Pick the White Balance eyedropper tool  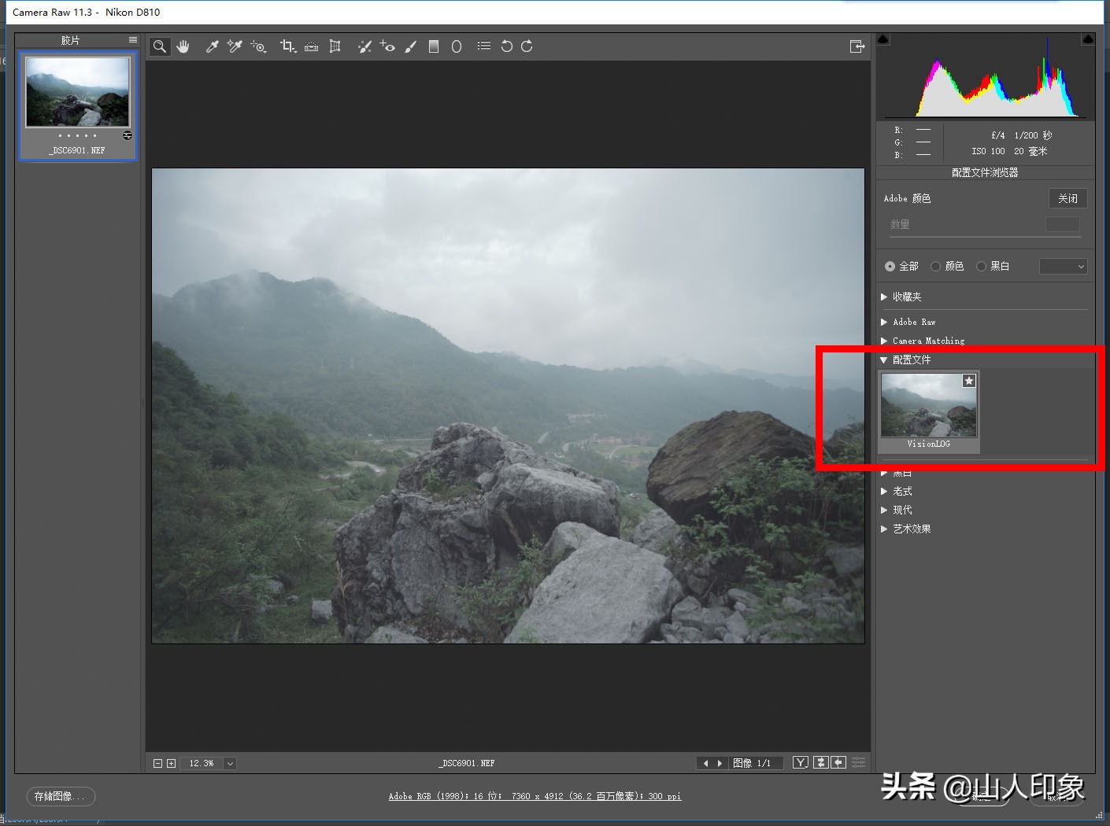click(212, 46)
